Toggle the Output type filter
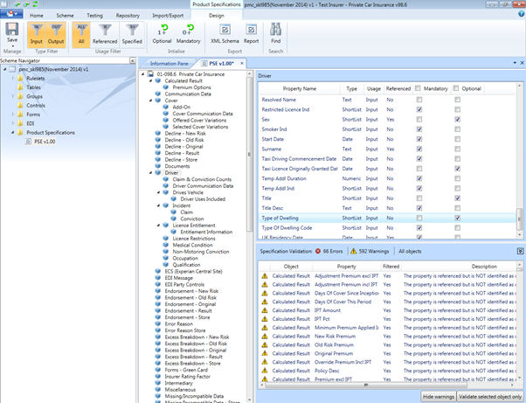Image resolution: width=526 pixels, height=403 pixels. pyautogui.click(x=58, y=35)
